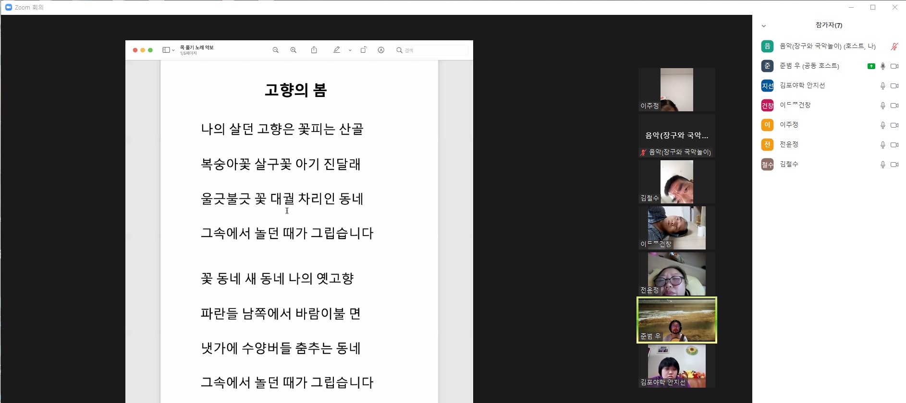906x403 pixels.
Task: Select the 이ㄷㅉ건창 video thumbnail
Action: [676, 228]
